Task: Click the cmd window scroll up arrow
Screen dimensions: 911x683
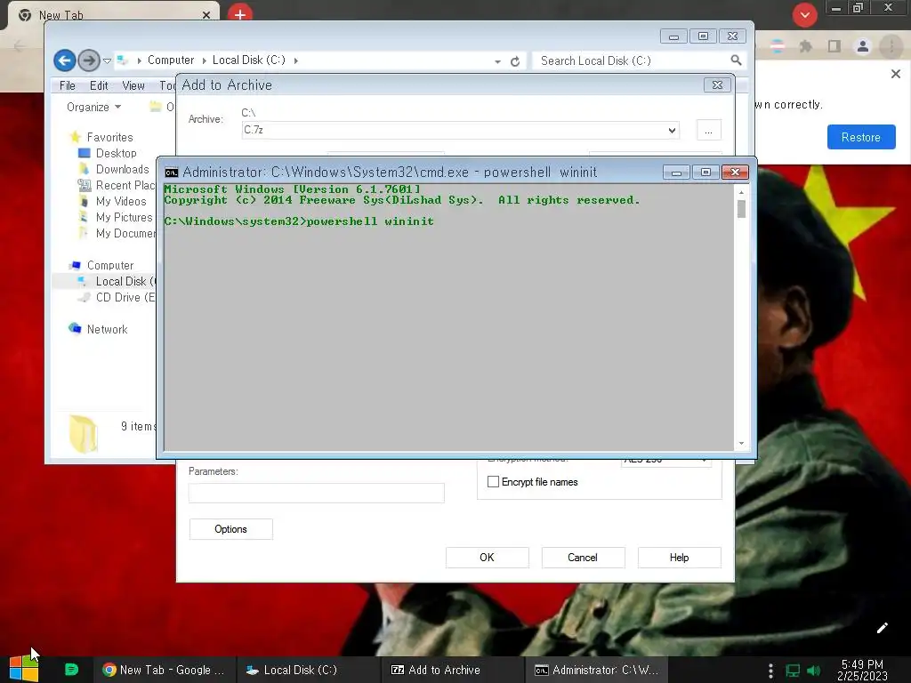Action: (741, 192)
